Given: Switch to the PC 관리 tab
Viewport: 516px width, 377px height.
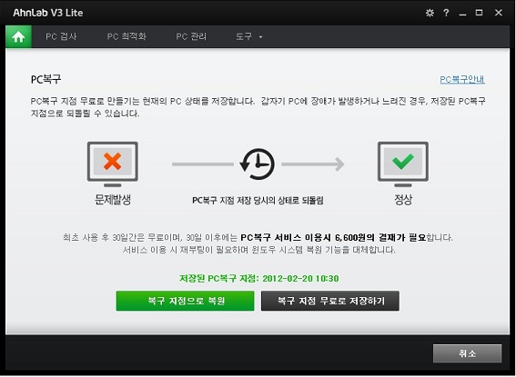Looking at the screenshot, I should pyautogui.click(x=191, y=36).
